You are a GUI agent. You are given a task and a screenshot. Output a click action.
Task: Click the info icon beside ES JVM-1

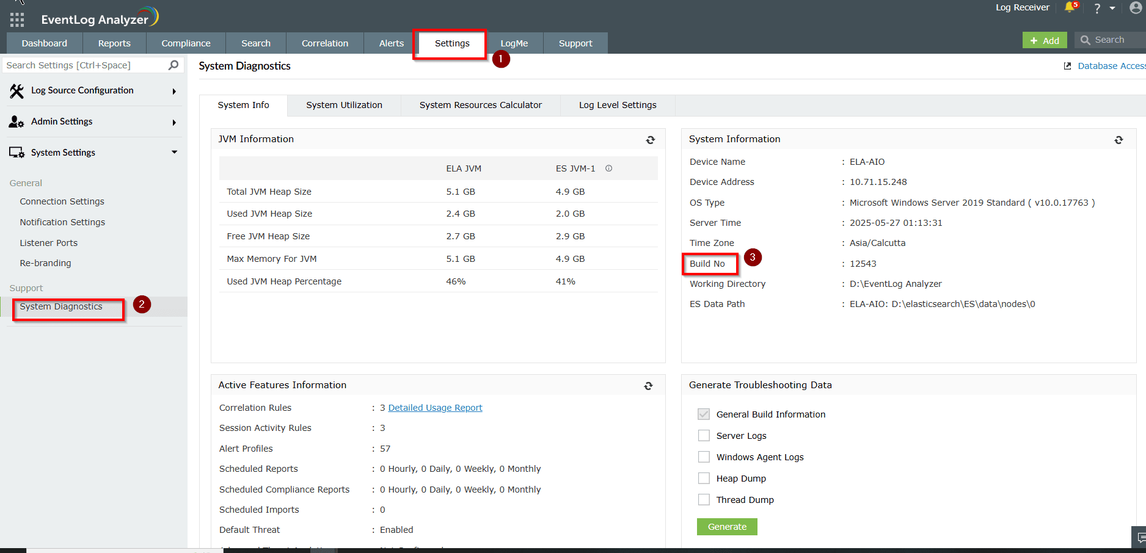click(x=608, y=168)
